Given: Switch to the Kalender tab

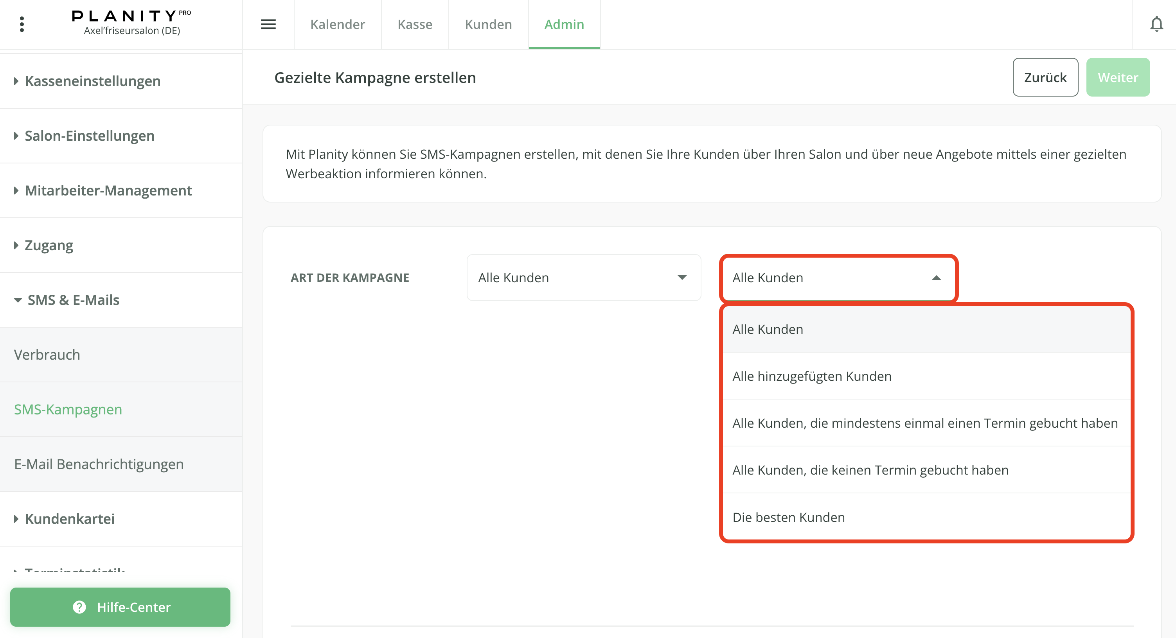Looking at the screenshot, I should [x=337, y=24].
